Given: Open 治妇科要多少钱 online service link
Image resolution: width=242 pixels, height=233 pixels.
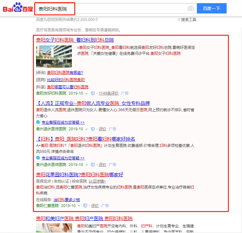Looking at the screenshot, I should 66,199.
